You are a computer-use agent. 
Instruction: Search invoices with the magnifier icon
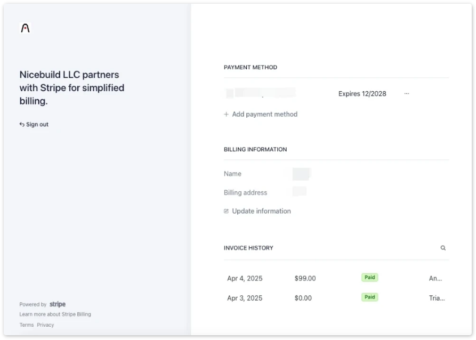tap(443, 248)
